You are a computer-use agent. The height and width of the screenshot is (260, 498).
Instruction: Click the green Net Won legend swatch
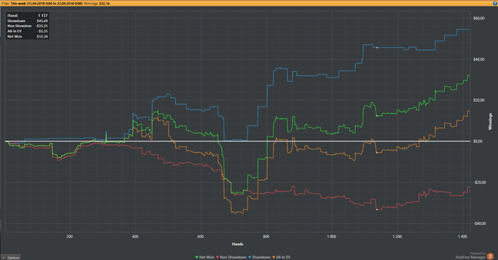(x=197, y=257)
